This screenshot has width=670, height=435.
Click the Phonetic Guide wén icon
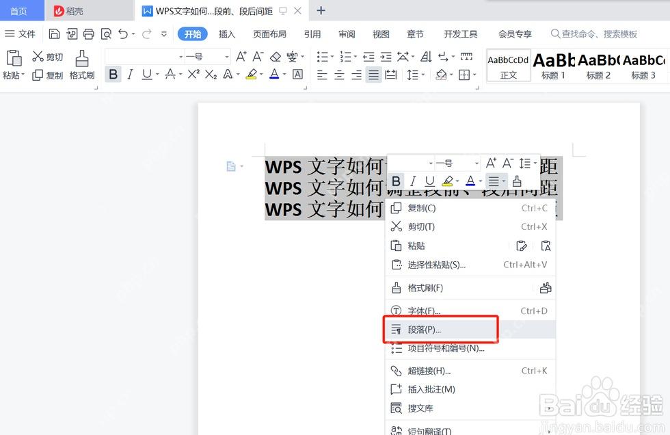(x=293, y=56)
